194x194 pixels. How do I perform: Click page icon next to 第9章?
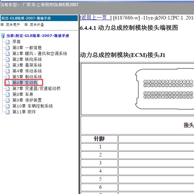point(8,100)
